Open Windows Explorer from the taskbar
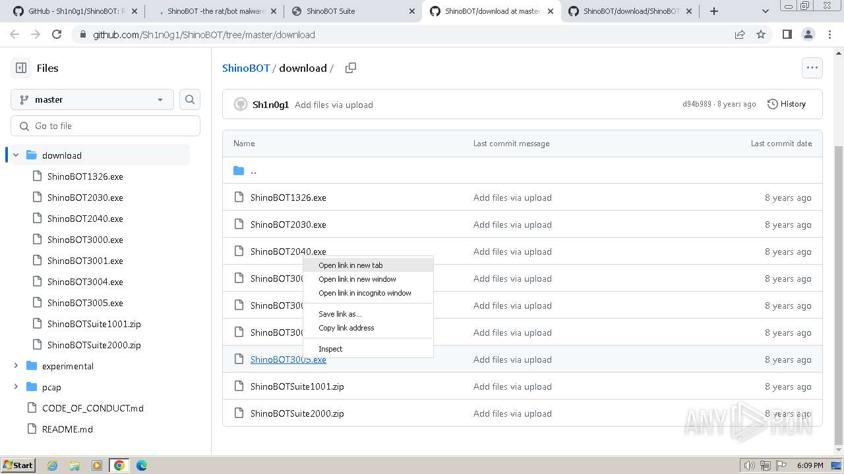Screen dimensions: 844x474 [75, 465]
